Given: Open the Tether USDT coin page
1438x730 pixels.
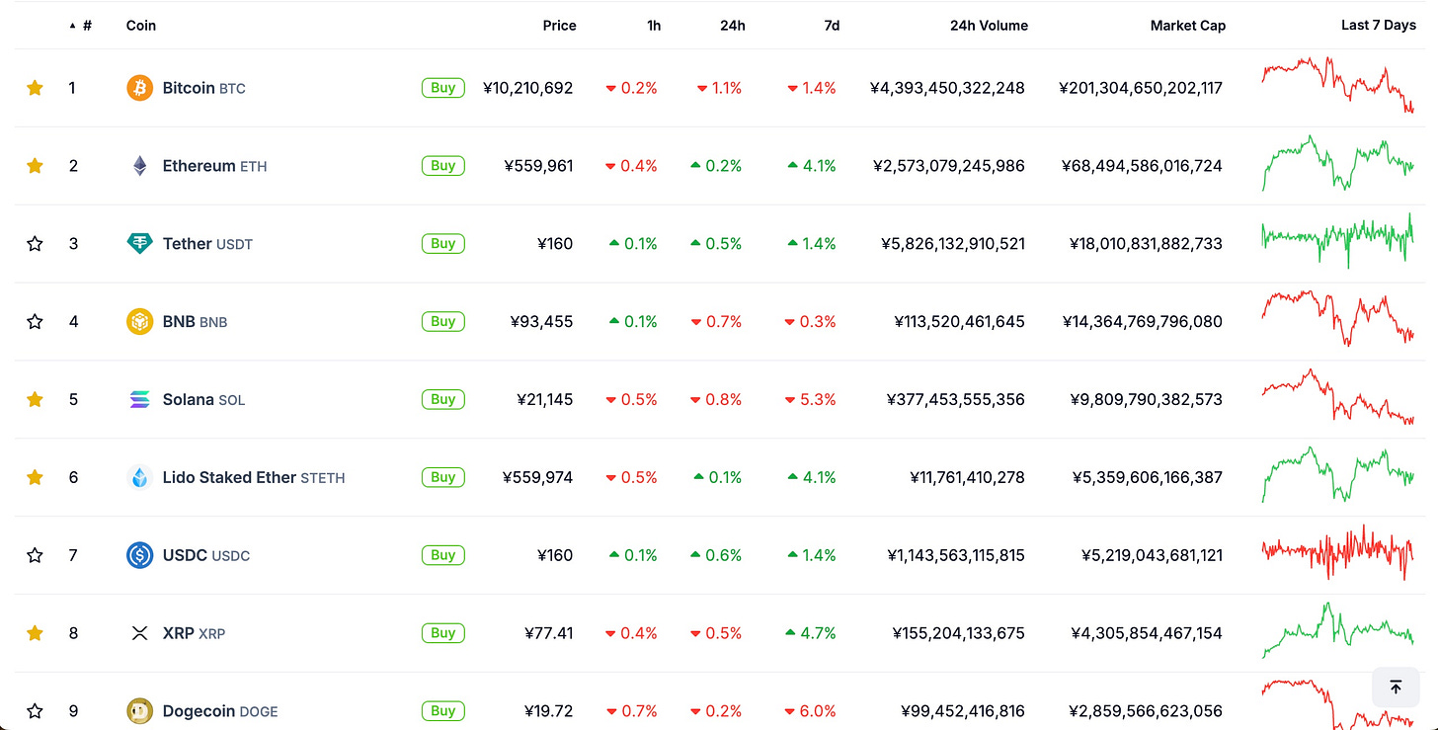Looking at the screenshot, I should [208, 244].
